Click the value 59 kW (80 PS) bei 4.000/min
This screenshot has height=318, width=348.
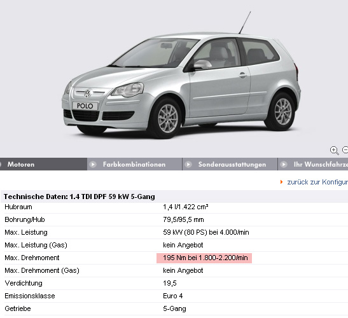tap(206, 232)
